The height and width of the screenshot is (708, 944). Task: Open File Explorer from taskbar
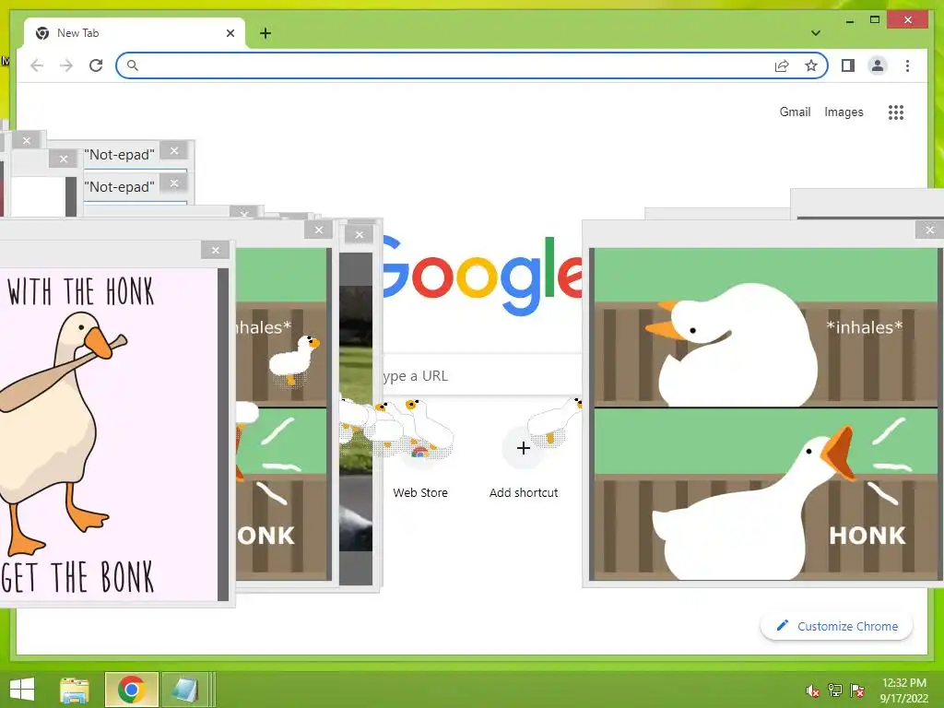coord(75,690)
